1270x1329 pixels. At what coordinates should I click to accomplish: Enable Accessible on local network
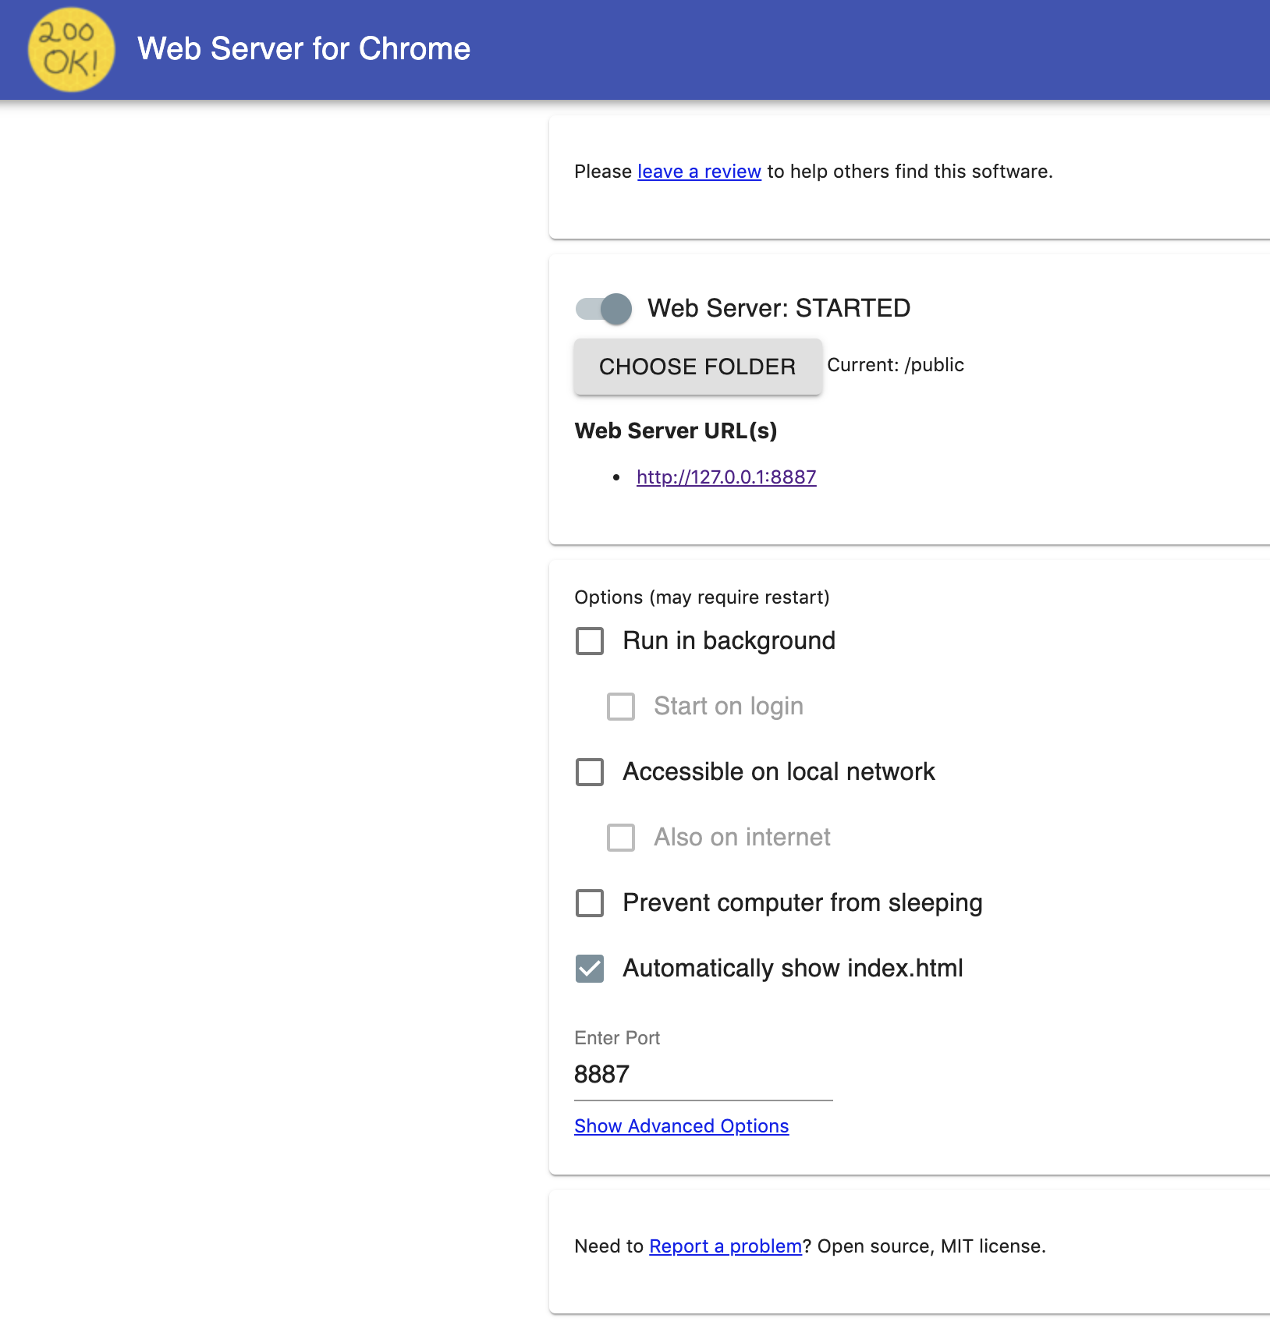pos(590,772)
